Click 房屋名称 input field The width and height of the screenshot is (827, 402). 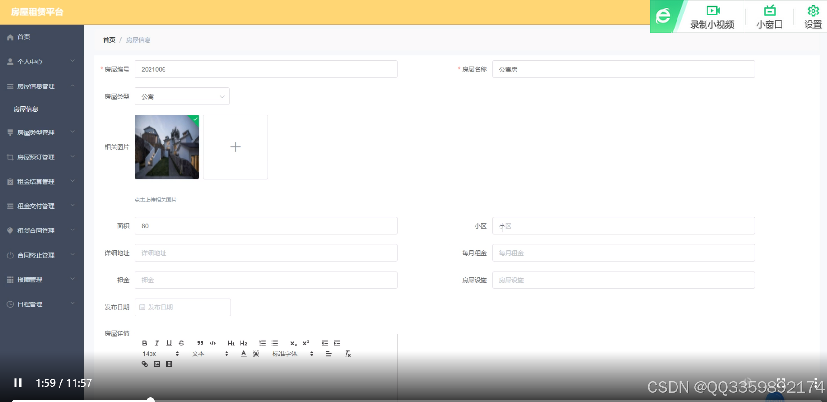(x=623, y=69)
